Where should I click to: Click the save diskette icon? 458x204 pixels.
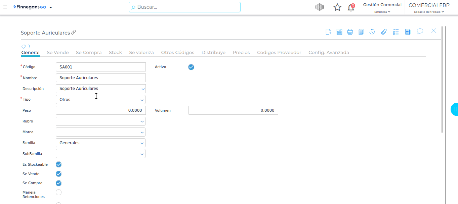[x=339, y=32]
